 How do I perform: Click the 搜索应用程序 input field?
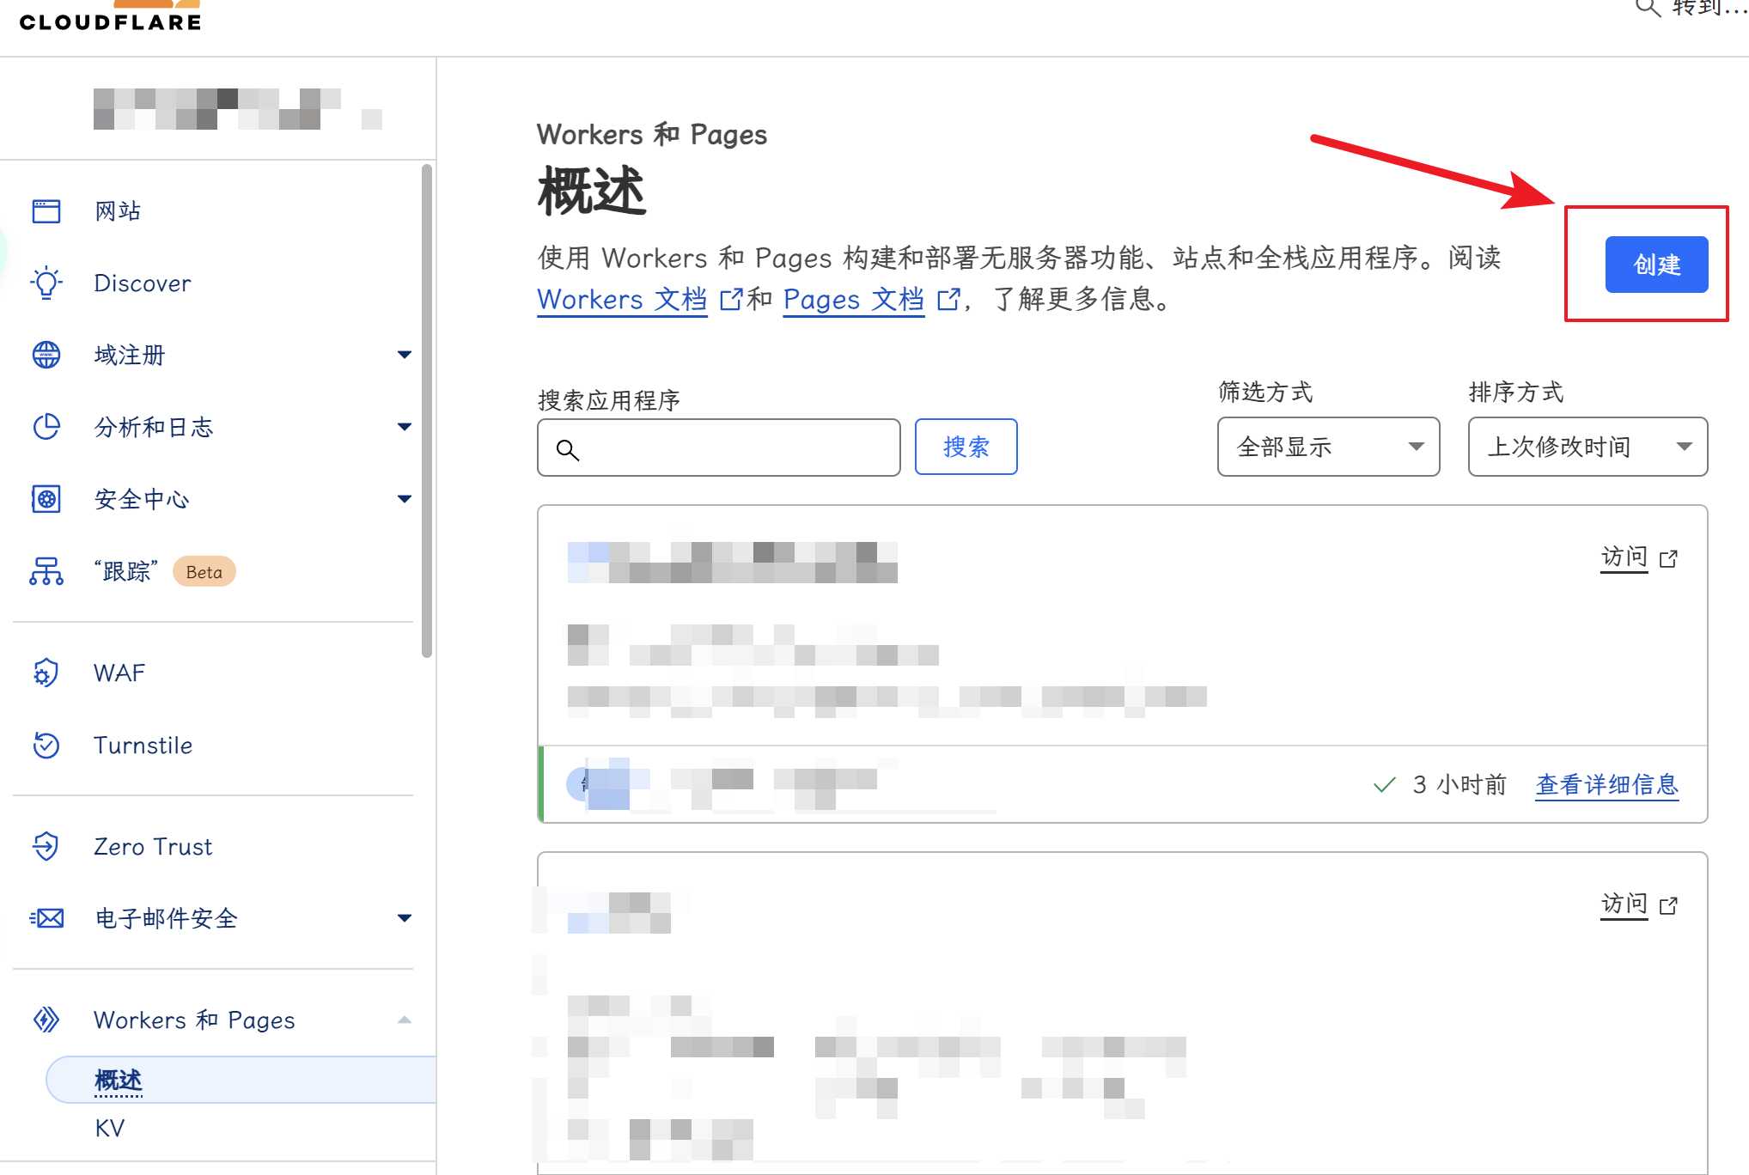719,447
